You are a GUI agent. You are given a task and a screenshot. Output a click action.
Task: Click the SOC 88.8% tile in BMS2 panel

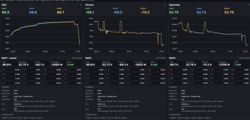[x=93, y=64]
